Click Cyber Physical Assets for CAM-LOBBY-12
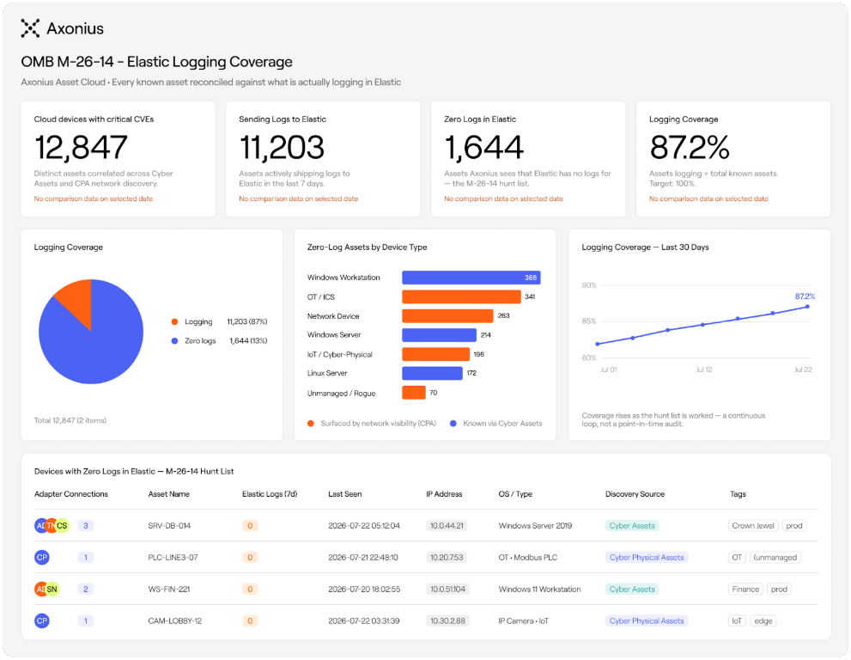Viewport: 851px width, 660px height. pos(647,620)
